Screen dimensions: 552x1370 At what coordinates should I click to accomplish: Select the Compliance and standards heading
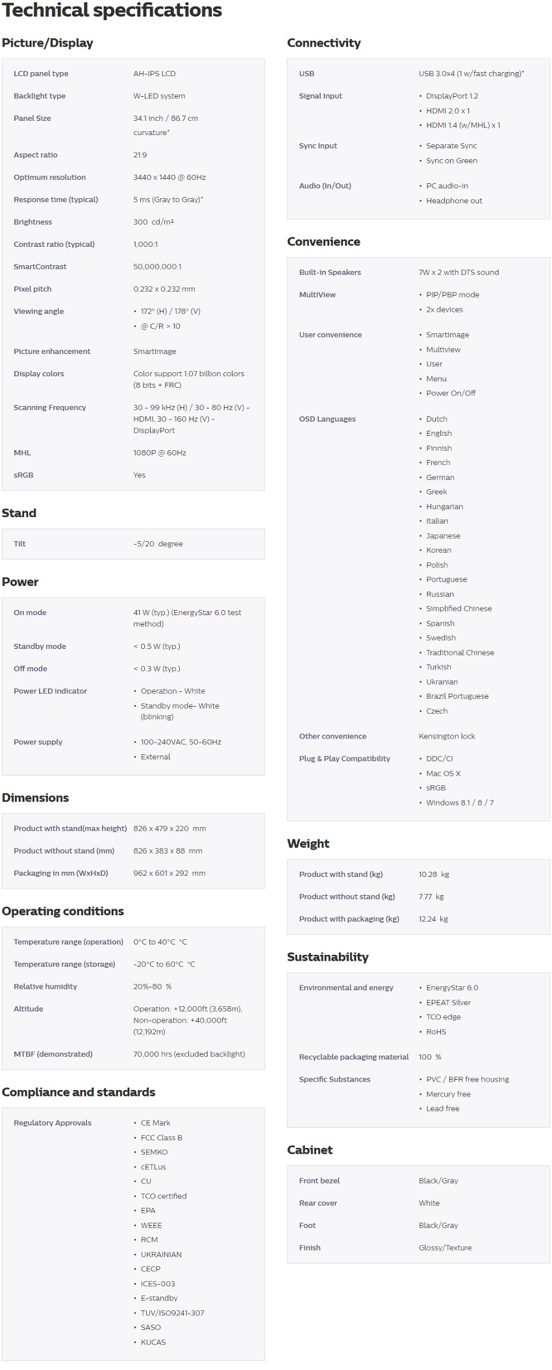(x=79, y=1092)
